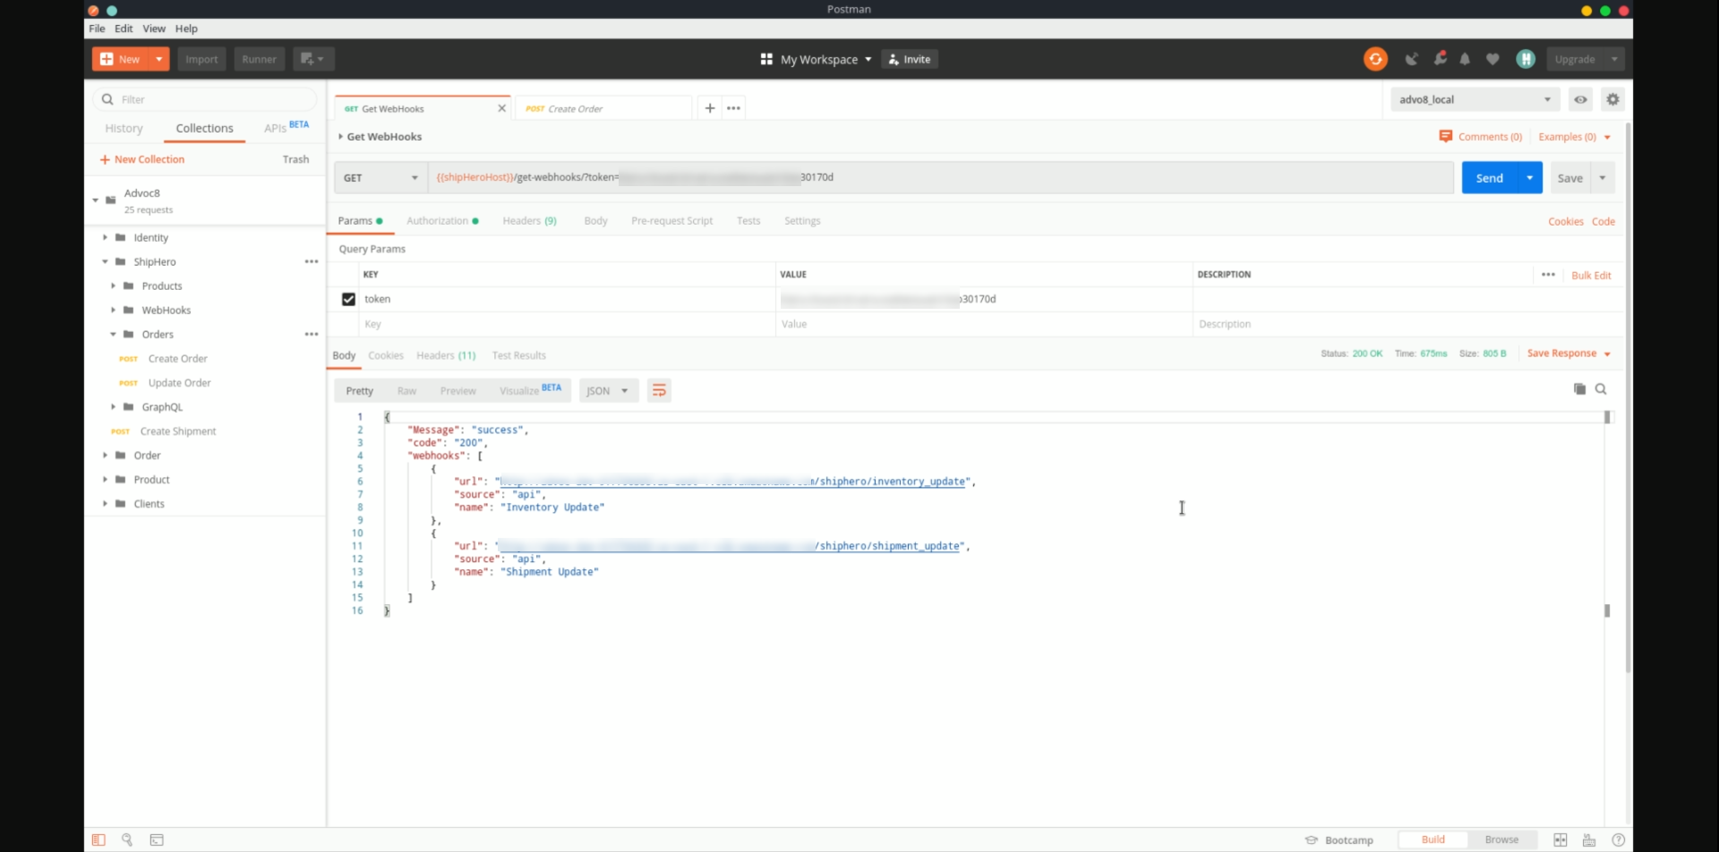The image size is (1719, 852).
Task: Click the heart icon in header
Action: [1492, 59]
